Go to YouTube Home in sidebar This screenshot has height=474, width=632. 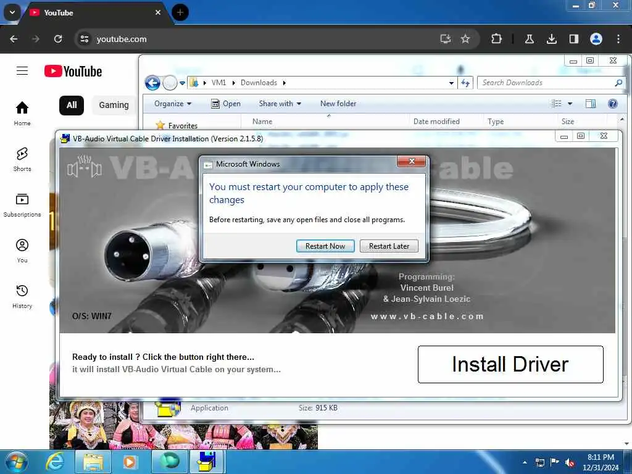(22, 114)
